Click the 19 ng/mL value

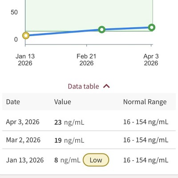pos(69,140)
